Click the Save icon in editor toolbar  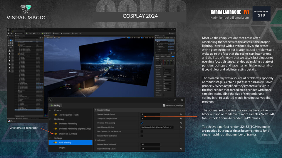(9, 33)
